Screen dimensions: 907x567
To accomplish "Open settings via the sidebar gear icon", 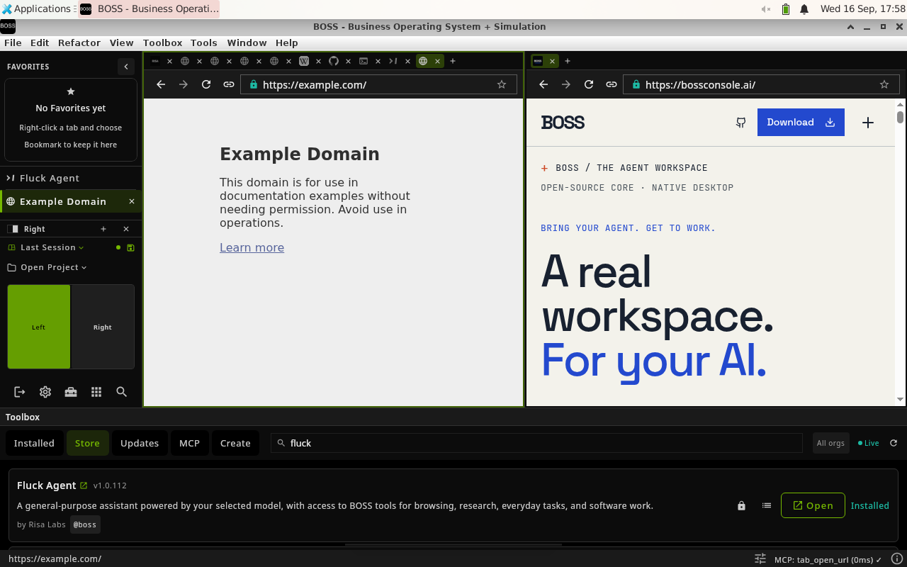I will [45, 392].
